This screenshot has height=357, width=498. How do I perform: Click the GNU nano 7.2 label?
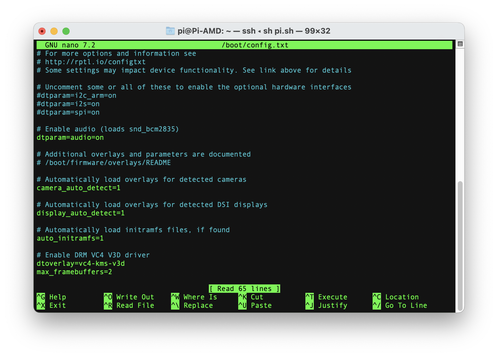pyautogui.click(x=70, y=45)
